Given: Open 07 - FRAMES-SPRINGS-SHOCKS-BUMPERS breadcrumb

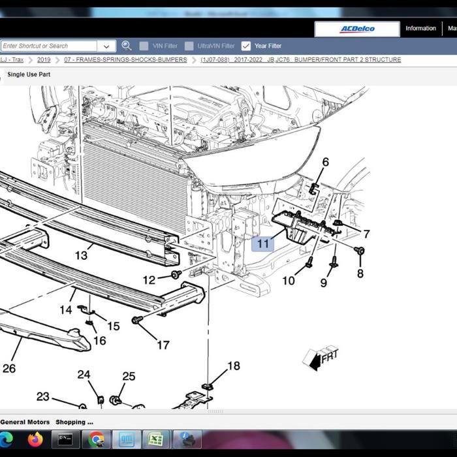Looking at the screenshot, I should point(125,60).
